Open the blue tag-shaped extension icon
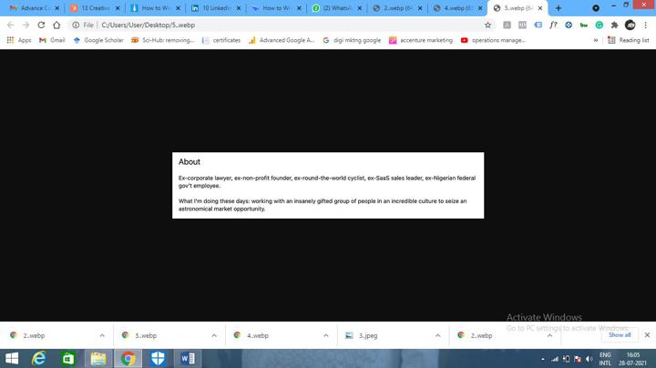Screen dimensions: 656x368 click(x=538, y=26)
